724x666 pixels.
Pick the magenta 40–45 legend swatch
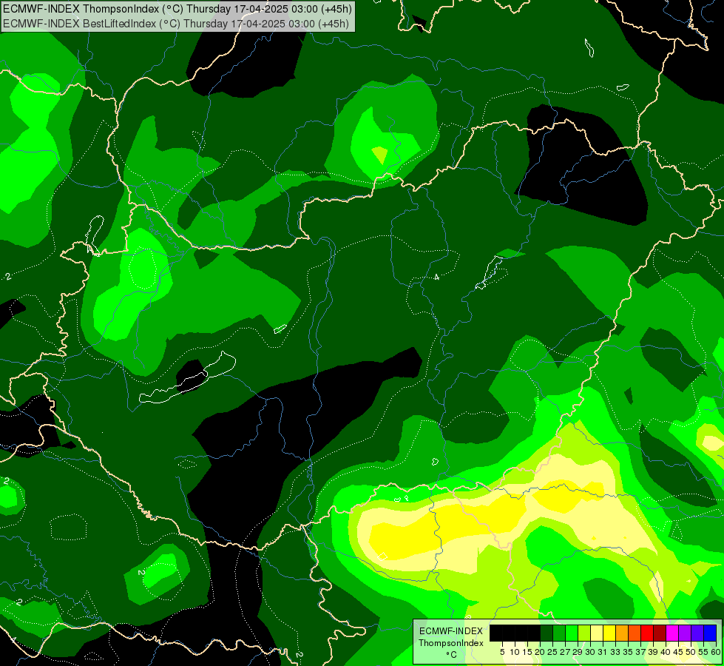pyautogui.click(x=672, y=633)
